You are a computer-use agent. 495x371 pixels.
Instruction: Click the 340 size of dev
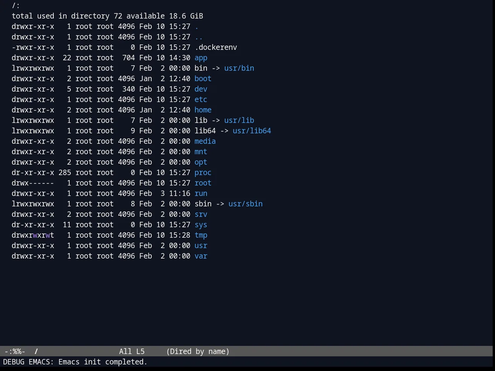pyautogui.click(x=128, y=89)
